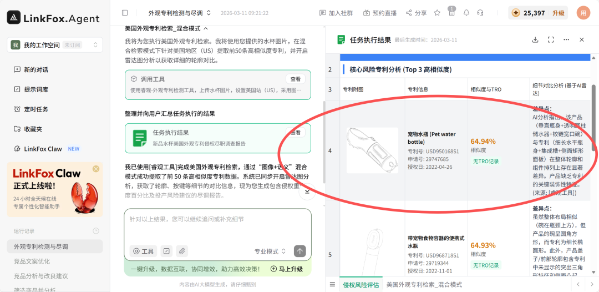Click the 64.94% similarity value
The height and width of the screenshot is (292, 599).
[x=483, y=141]
